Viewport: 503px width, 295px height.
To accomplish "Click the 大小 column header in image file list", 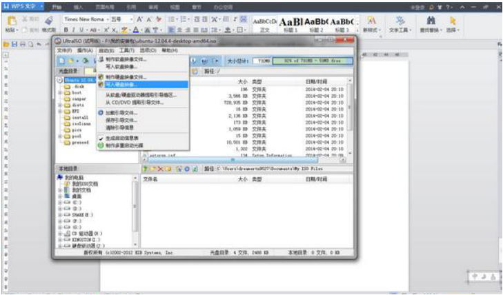I will click(242, 82).
